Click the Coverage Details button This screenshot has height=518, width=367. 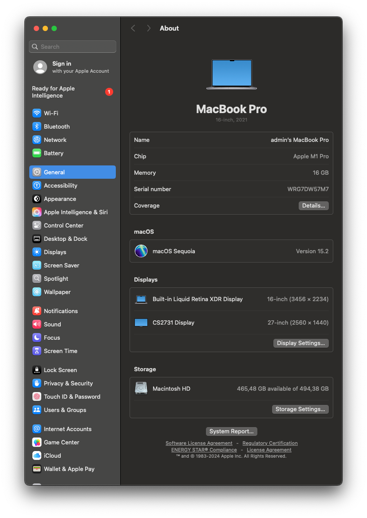pos(313,205)
